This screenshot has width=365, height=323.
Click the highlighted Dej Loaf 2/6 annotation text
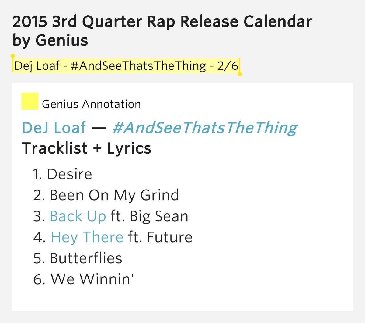[126, 66]
